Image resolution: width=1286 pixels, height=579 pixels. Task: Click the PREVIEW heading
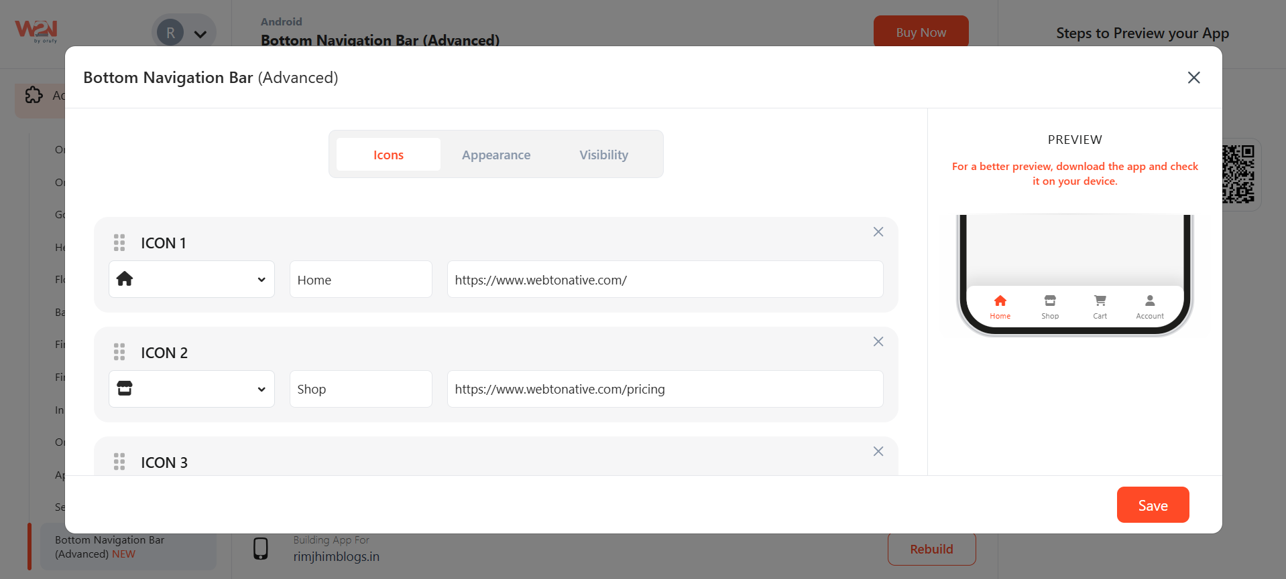tap(1075, 140)
